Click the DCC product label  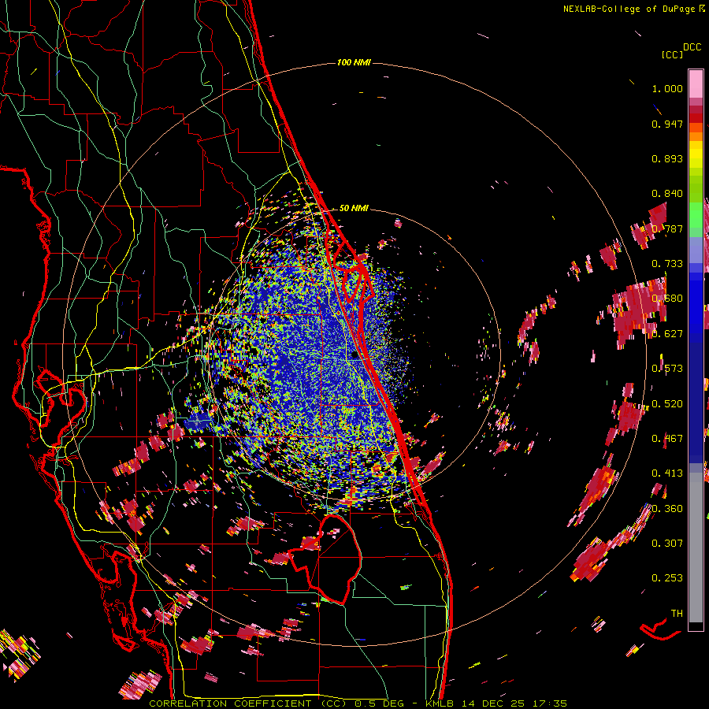coord(692,47)
